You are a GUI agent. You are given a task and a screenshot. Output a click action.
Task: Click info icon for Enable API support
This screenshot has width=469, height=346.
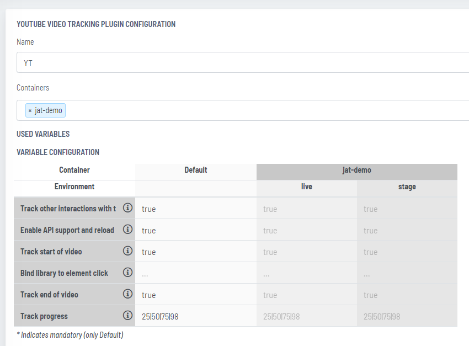[x=127, y=229]
